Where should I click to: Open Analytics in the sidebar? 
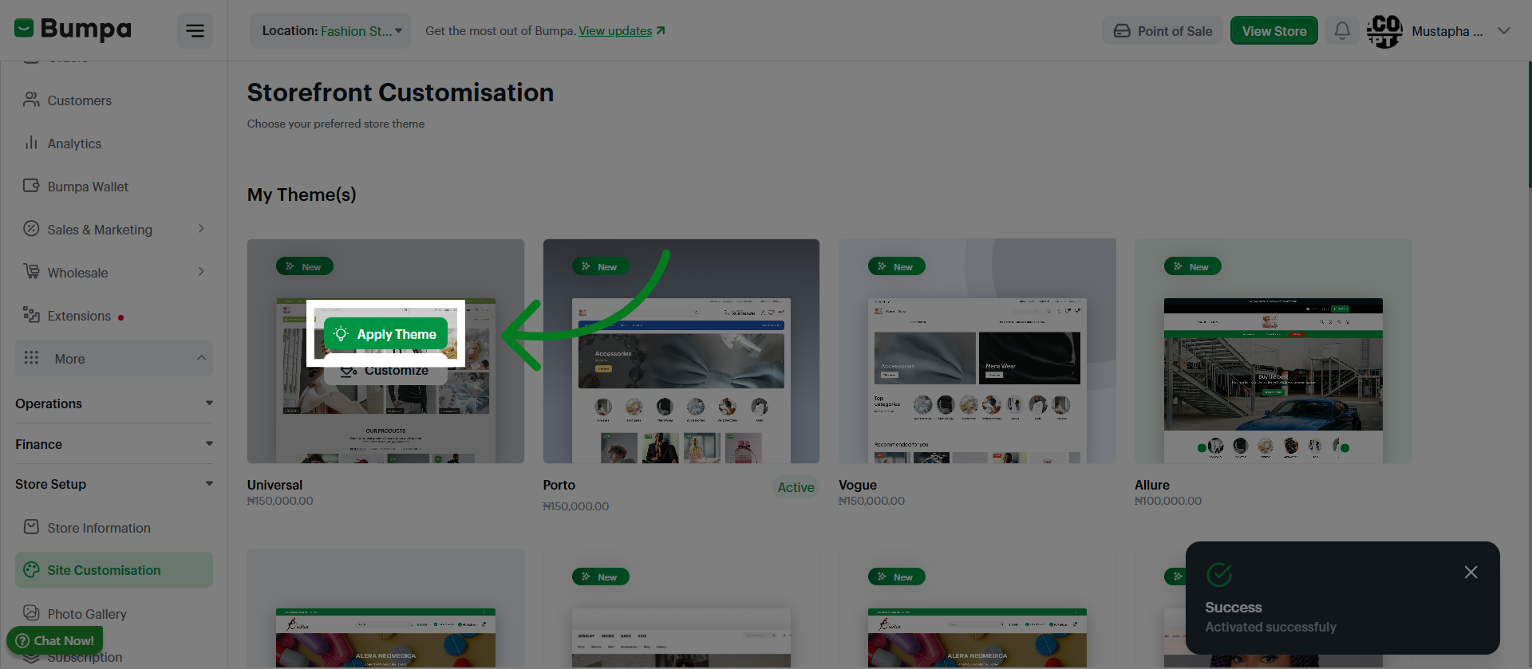pyautogui.click(x=74, y=144)
